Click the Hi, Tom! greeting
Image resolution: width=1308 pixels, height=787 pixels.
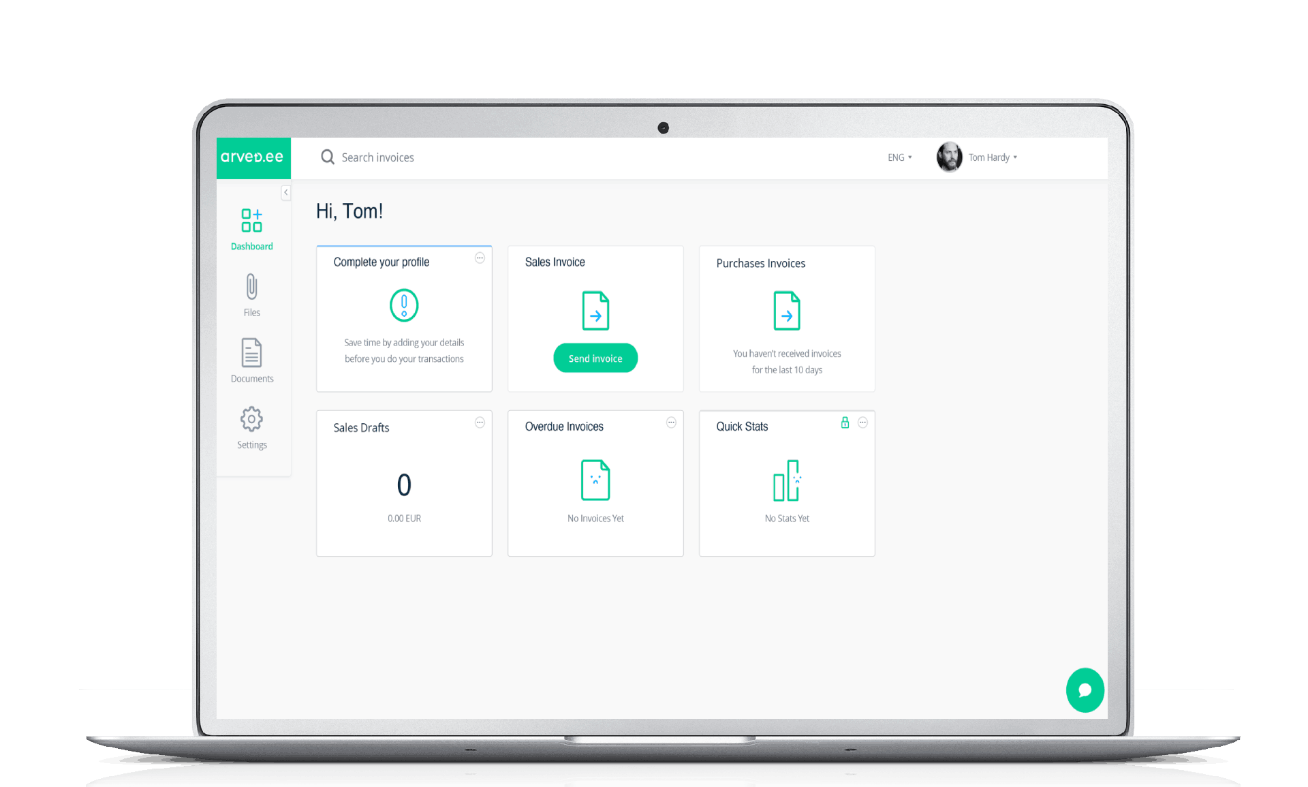point(349,211)
